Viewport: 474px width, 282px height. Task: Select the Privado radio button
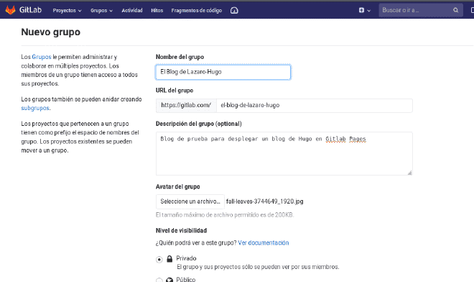coord(159,259)
